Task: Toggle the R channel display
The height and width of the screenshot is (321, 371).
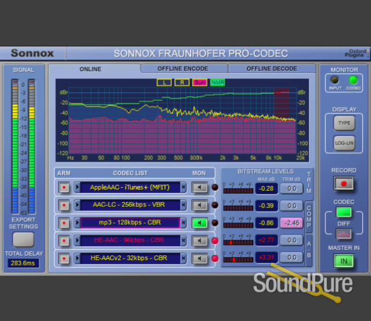Action: pyautogui.click(x=182, y=82)
